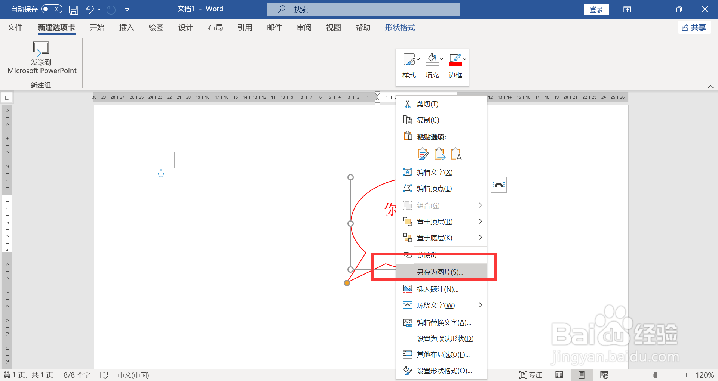The image size is (718, 381).
Task: Choose 复制(C) in context menu
Action: tap(442, 120)
